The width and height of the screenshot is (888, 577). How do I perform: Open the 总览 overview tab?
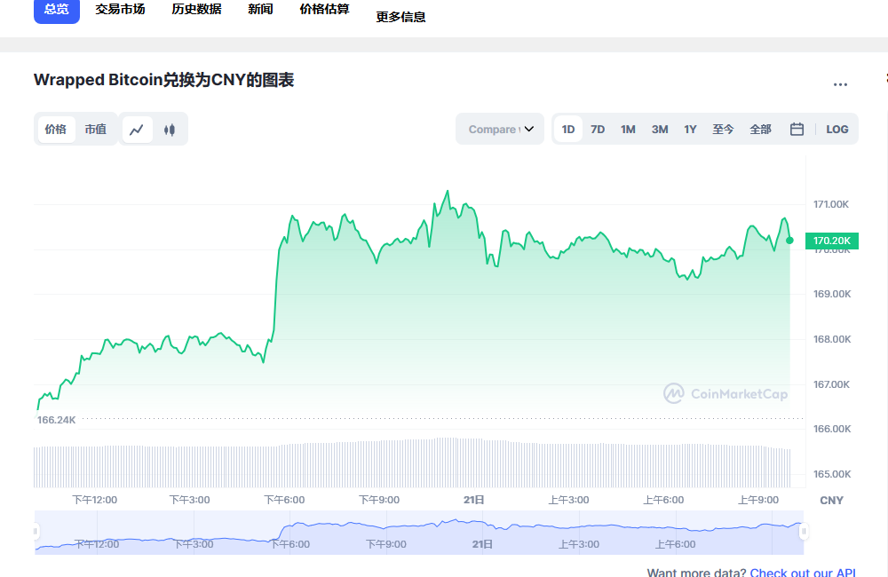pos(57,10)
